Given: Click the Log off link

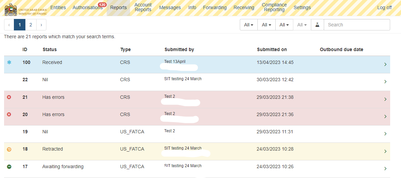Looking at the screenshot, I should [384, 7].
